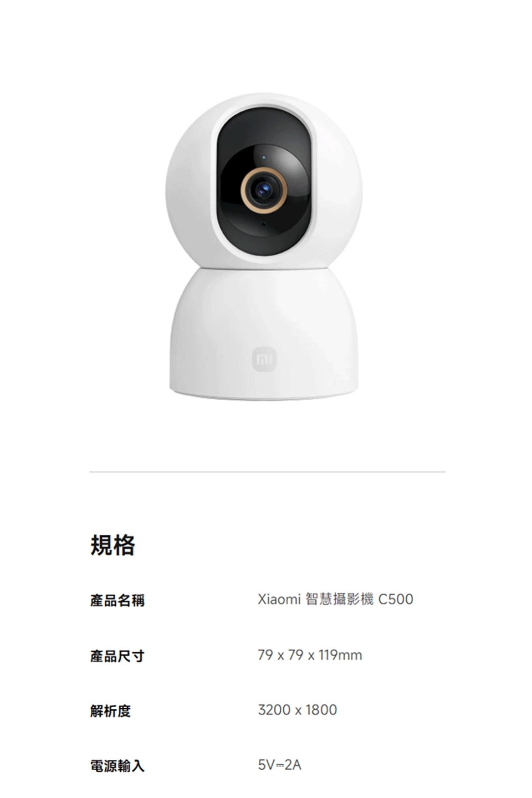
Task: Click the microphone hole below the lens
Action: click(264, 224)
